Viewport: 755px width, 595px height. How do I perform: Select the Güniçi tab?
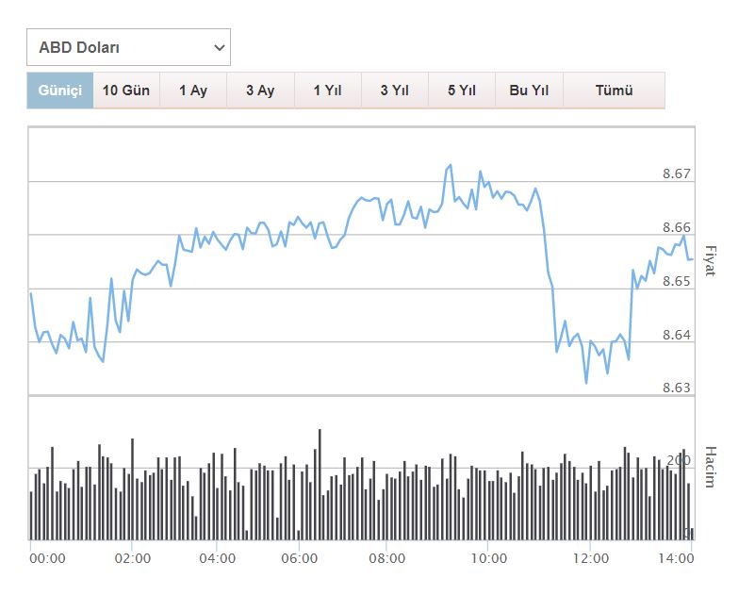(x=60, y=91)
